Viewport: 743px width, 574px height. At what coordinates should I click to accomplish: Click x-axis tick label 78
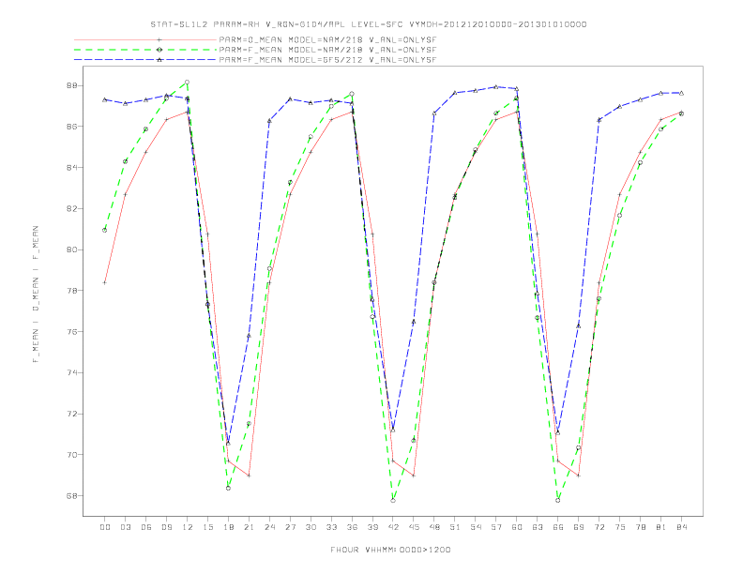tap(641, 527)
